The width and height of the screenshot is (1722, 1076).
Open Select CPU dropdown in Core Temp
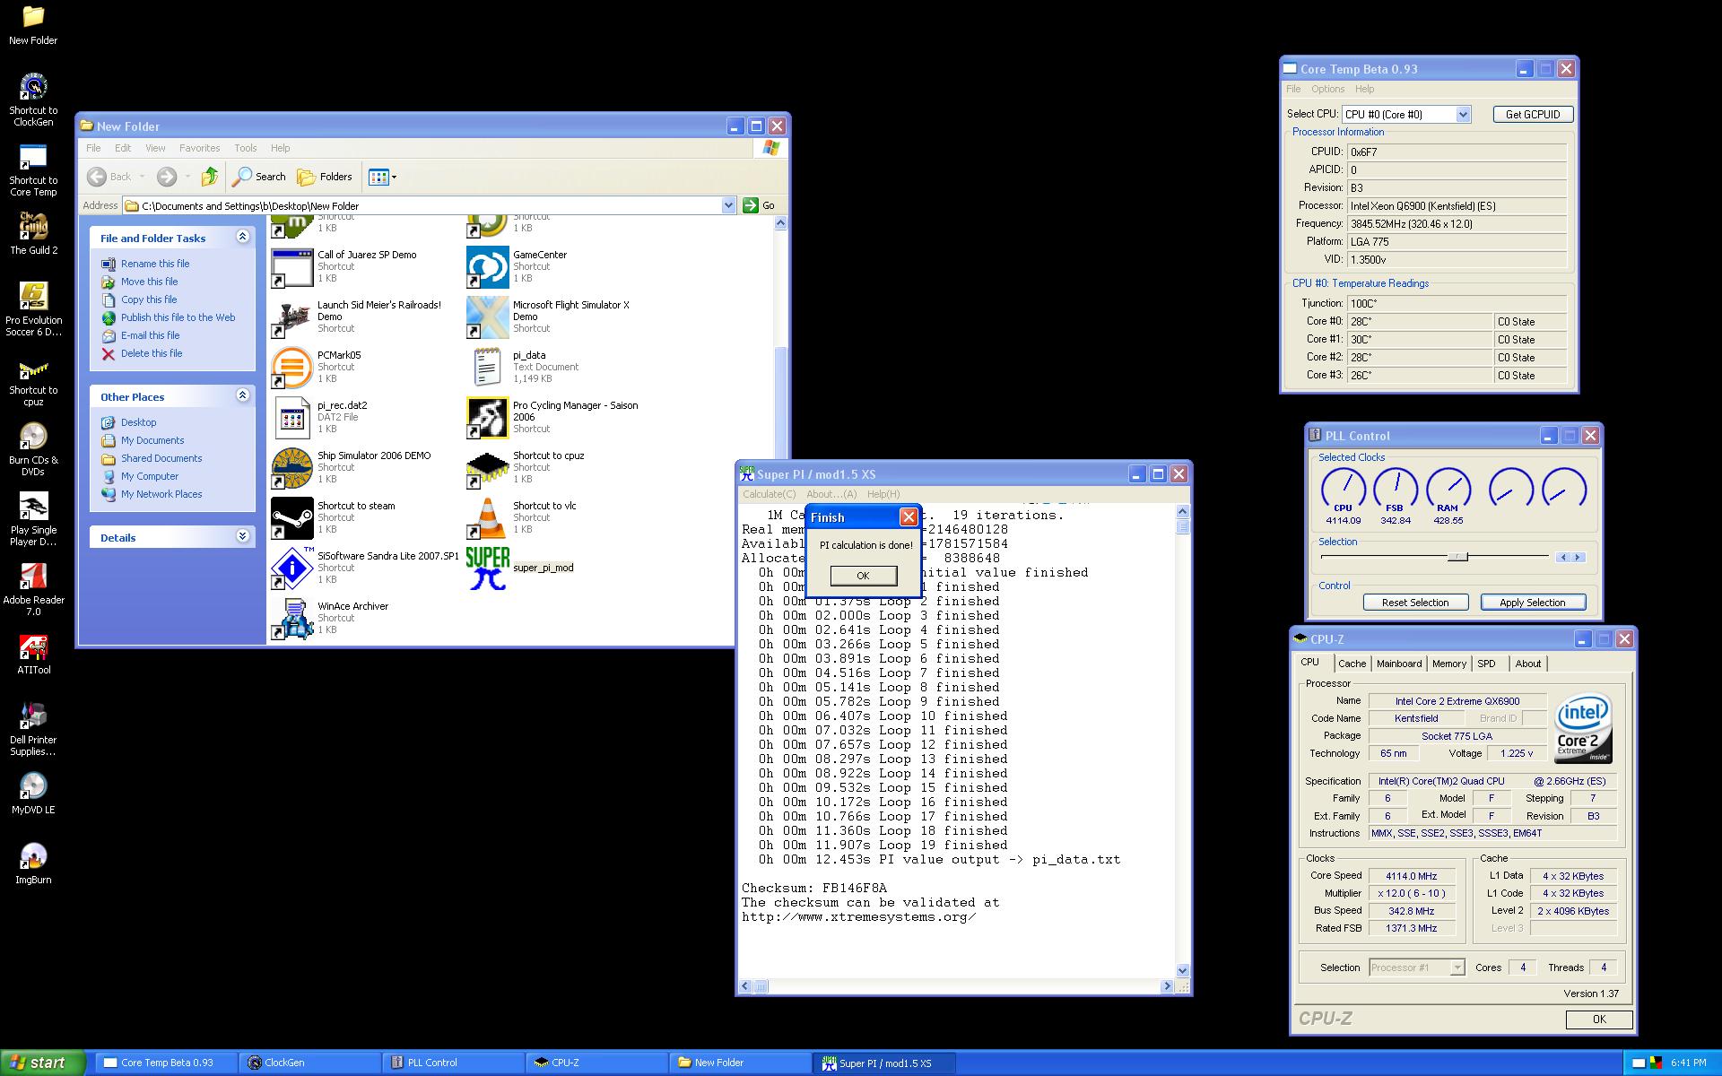[1463, 114]
